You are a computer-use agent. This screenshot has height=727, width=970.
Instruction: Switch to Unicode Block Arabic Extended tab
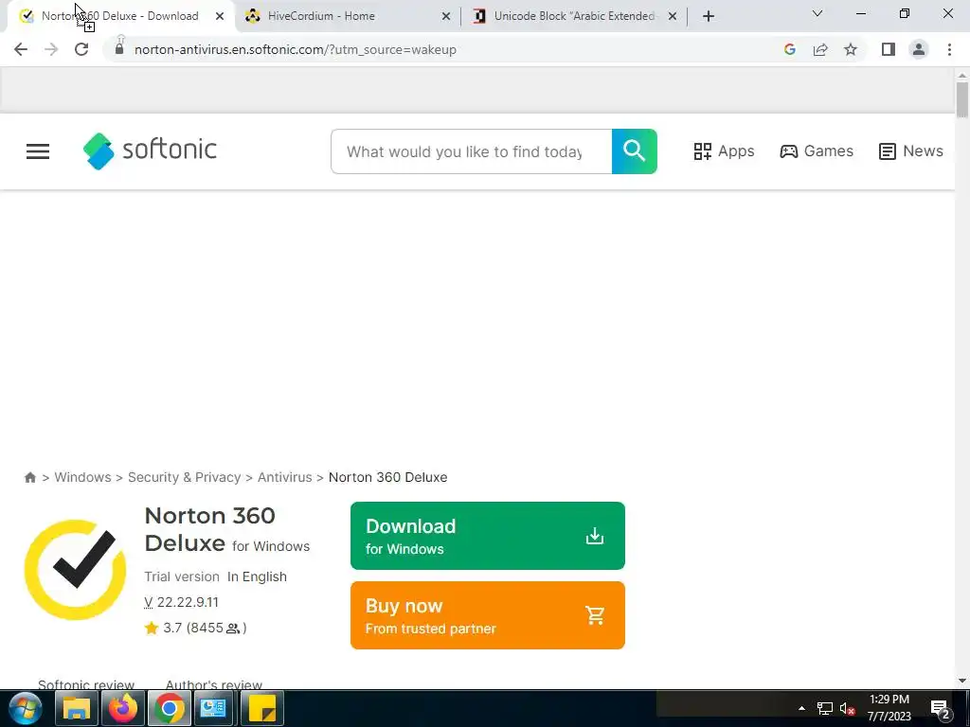pyautogui.click(x=575, y=16)
